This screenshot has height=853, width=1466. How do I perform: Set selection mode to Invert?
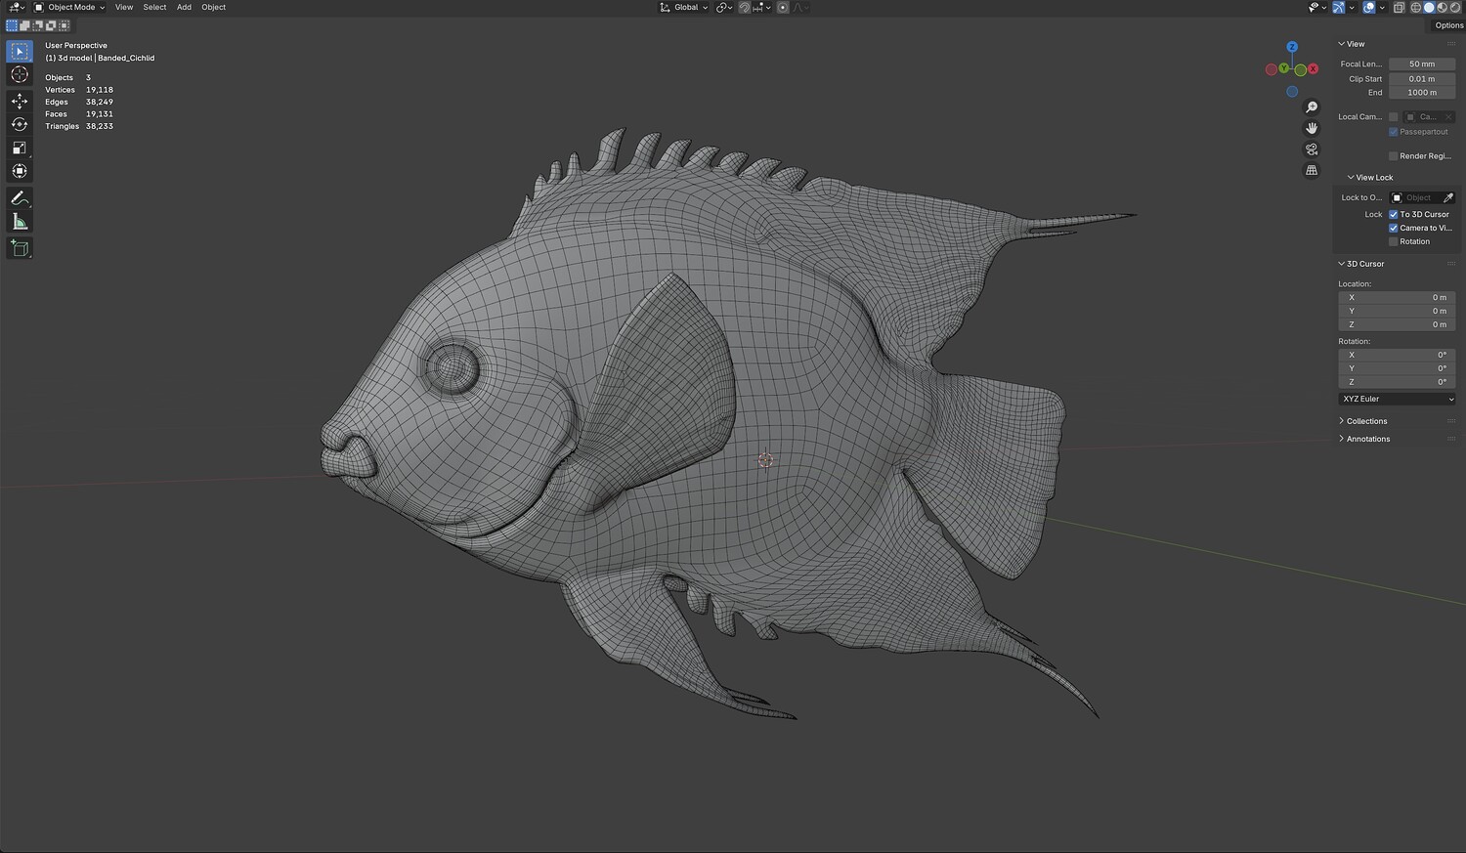pyautogui.click(x=51, y=25)
